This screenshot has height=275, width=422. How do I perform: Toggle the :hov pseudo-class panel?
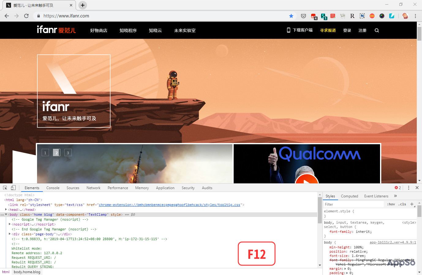click(x=391, y=204)
